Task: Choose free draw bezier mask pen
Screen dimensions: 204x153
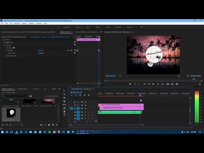Action: [x=14, y=48]
